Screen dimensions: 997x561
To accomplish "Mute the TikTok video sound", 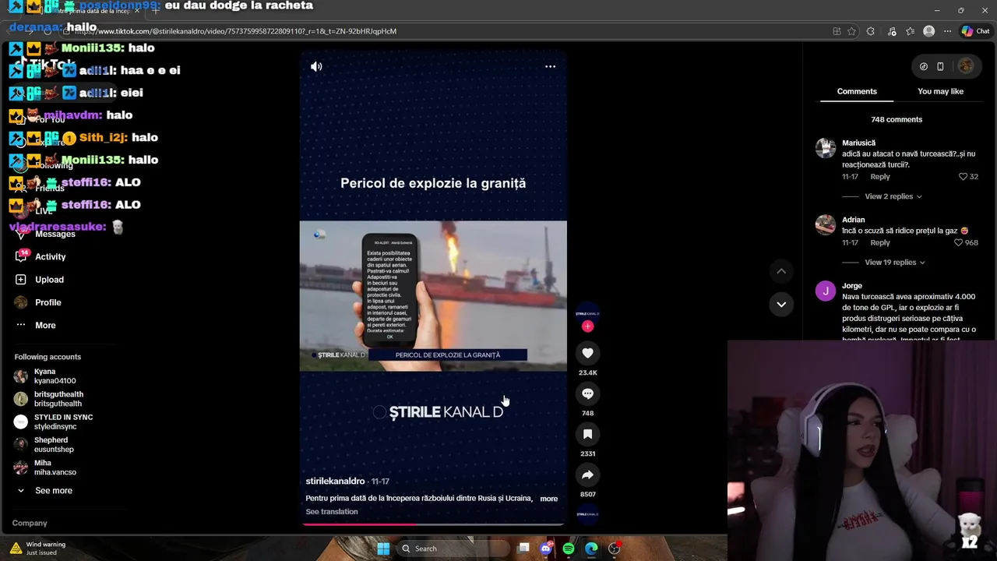I will (316, 67).
